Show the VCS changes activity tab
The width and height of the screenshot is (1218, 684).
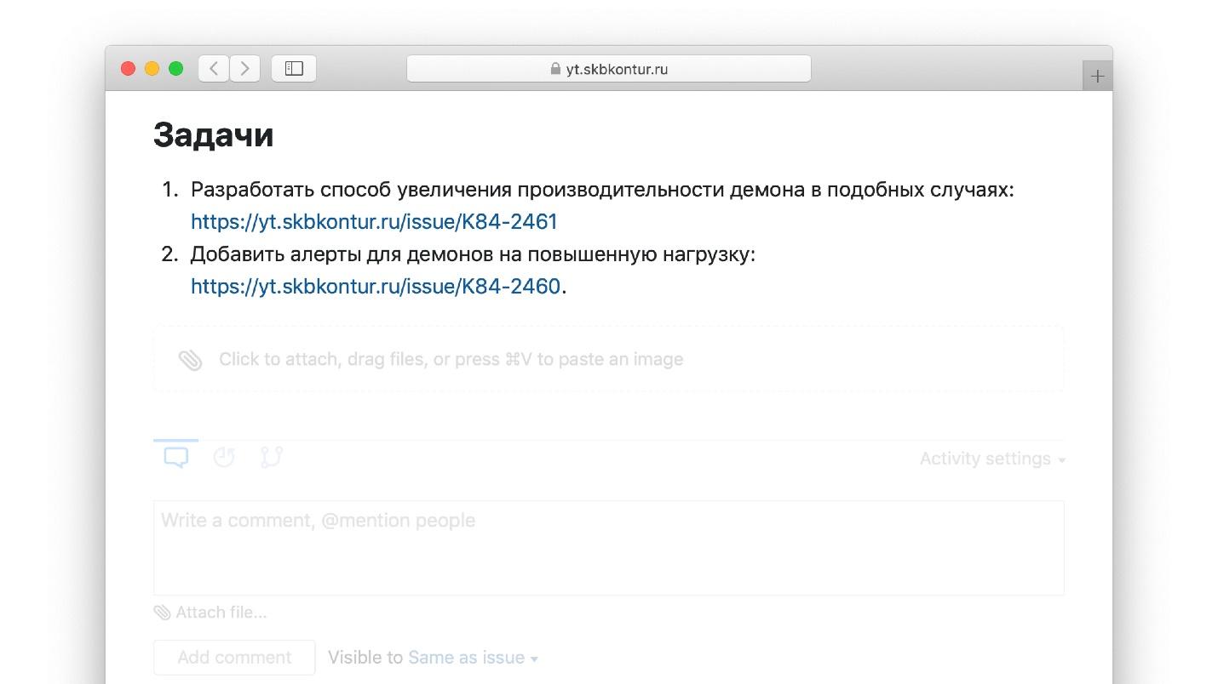(272, 458)
